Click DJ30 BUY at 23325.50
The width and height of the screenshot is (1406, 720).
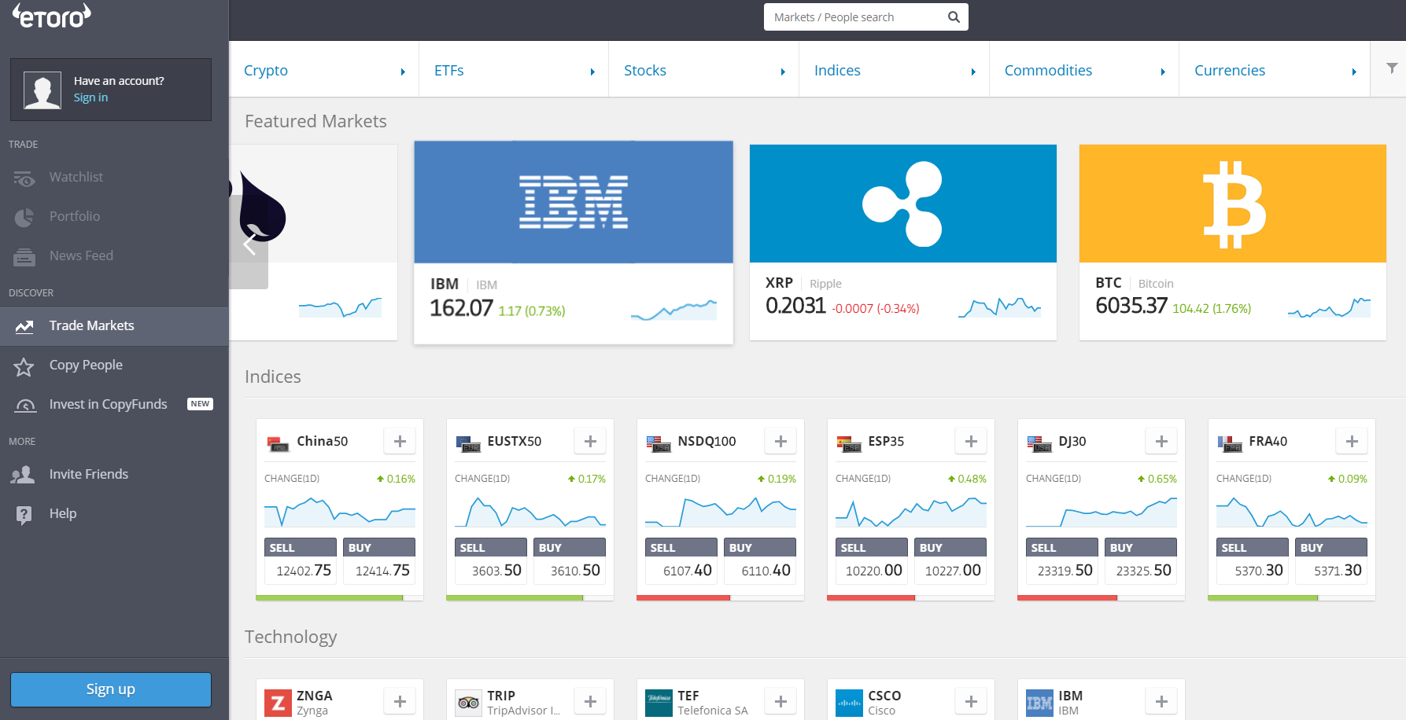[x=1141, y=561]
